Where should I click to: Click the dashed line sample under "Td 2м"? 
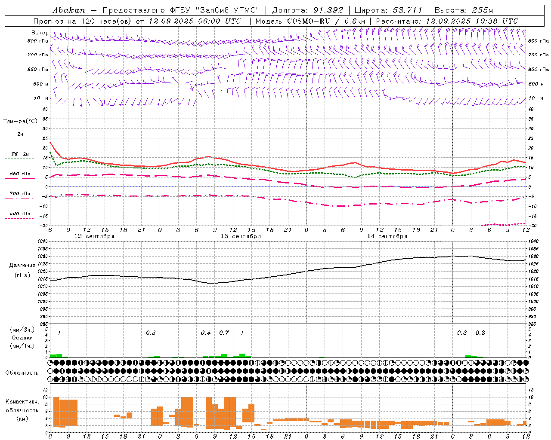19,159
